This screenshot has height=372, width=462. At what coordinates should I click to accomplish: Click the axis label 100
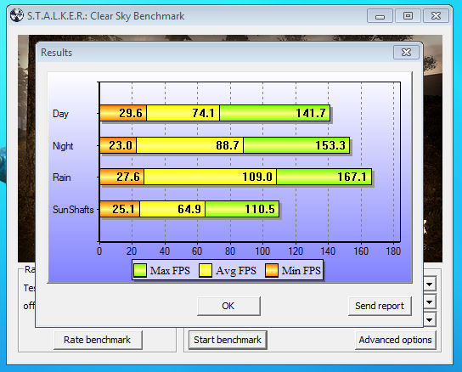[x=262, y=251]
